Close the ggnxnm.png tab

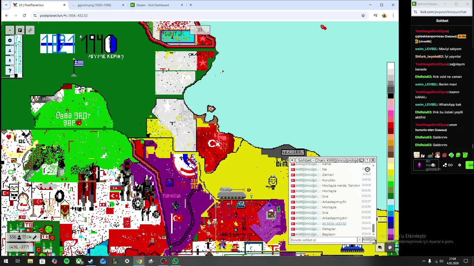click(123, 5)
